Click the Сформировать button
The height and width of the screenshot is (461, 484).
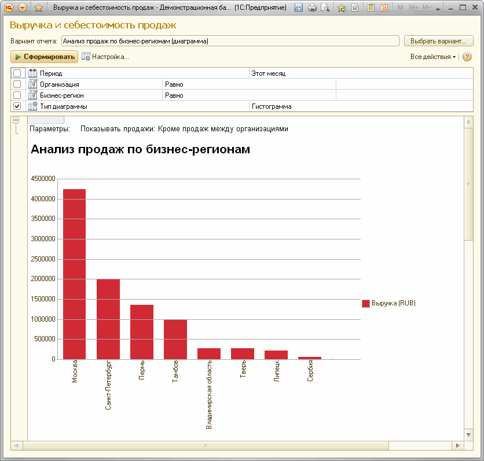[45, 57]
